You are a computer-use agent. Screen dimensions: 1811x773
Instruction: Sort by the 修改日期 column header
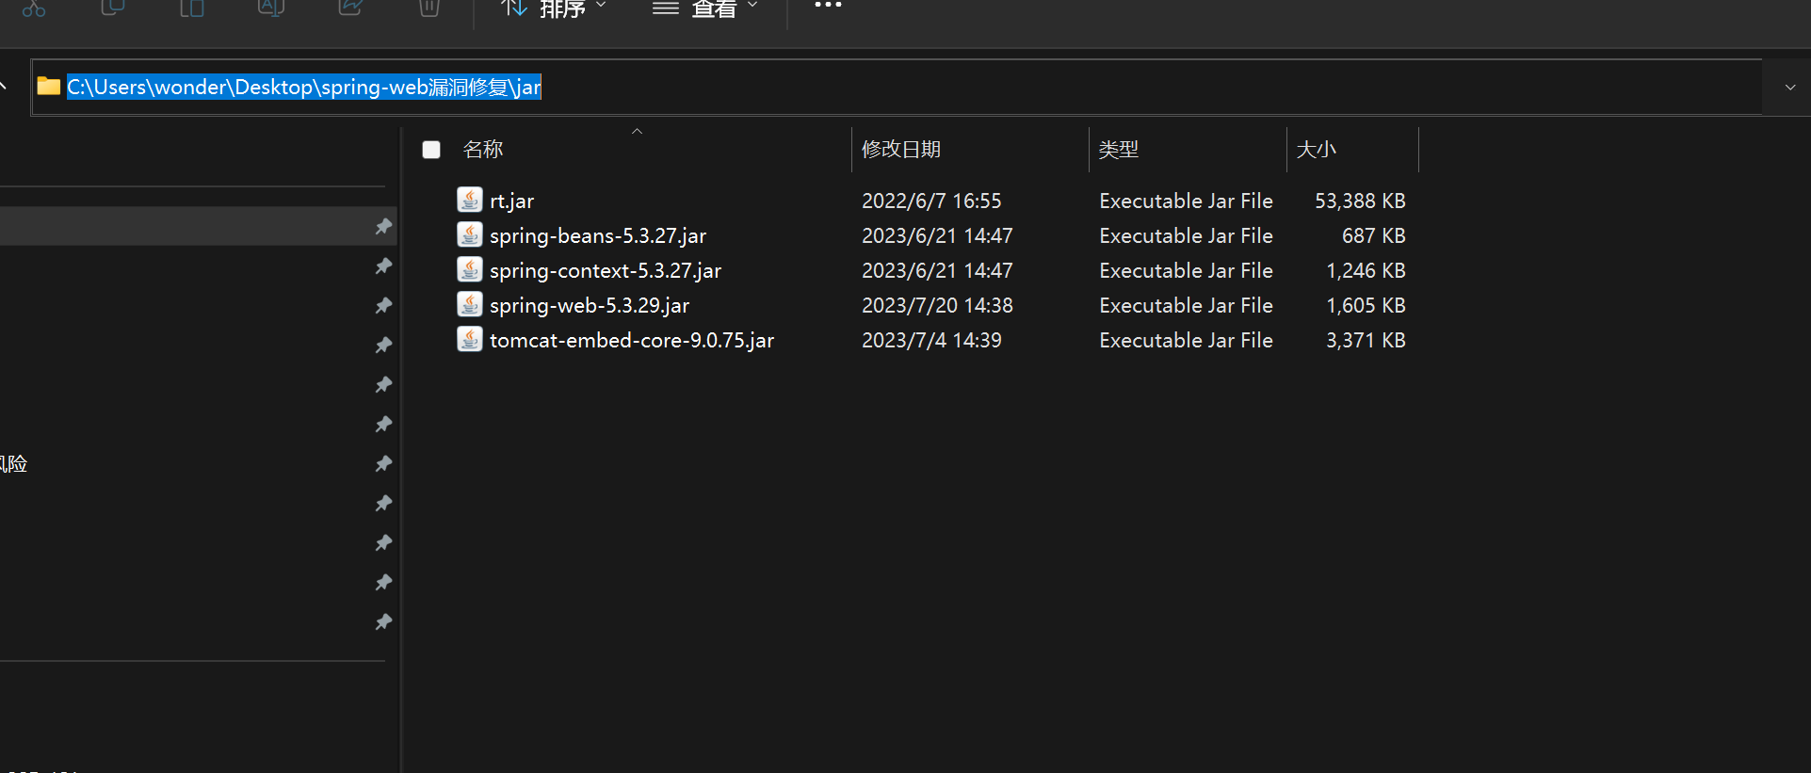point(901,150)
